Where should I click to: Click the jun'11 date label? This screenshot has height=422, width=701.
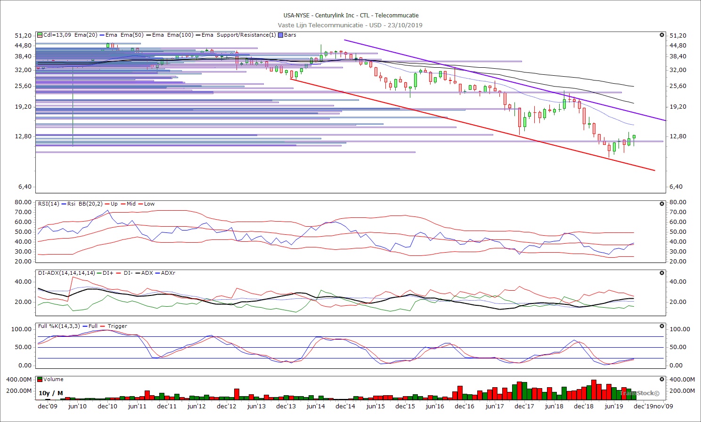pyautogui.click(x=137, y=406)
